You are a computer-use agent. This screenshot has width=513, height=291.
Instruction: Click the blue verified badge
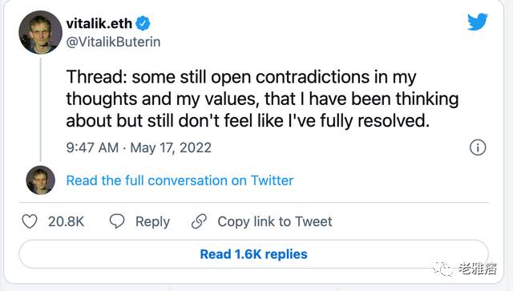click(143, 23)
